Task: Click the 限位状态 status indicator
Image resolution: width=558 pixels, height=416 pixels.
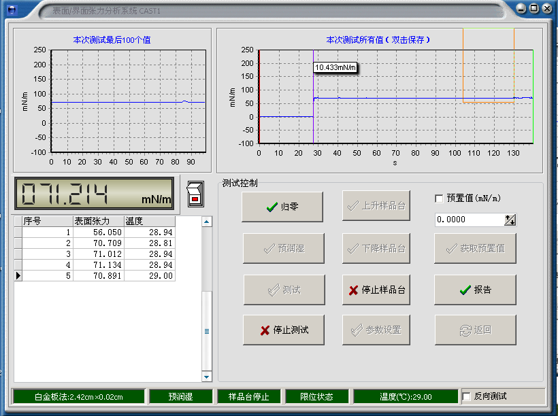Action: (316, 396)
